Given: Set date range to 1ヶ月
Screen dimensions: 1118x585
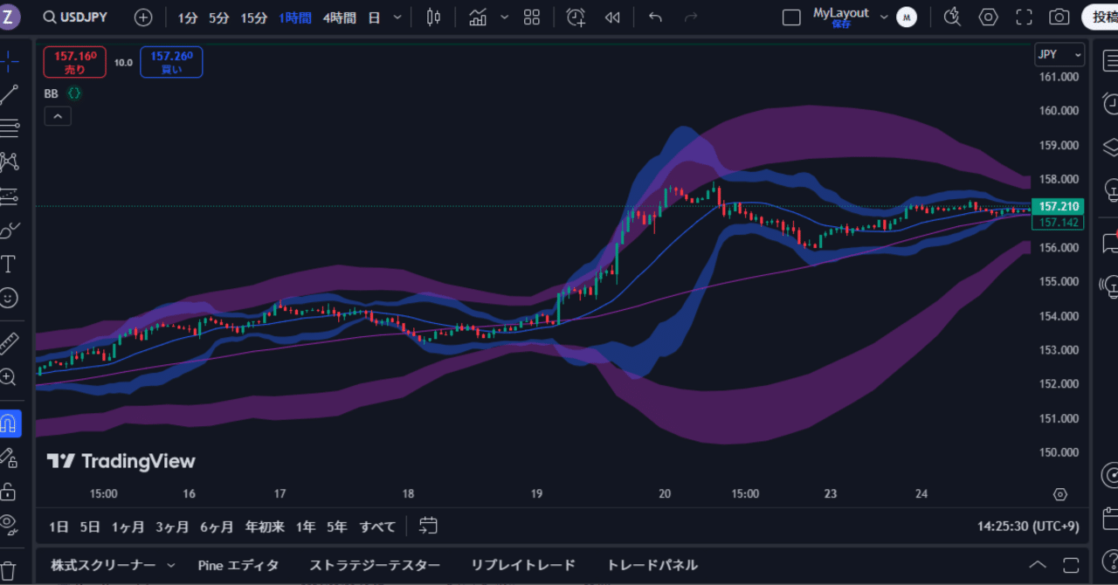Looking at the screenshot, I should [128, 526].
